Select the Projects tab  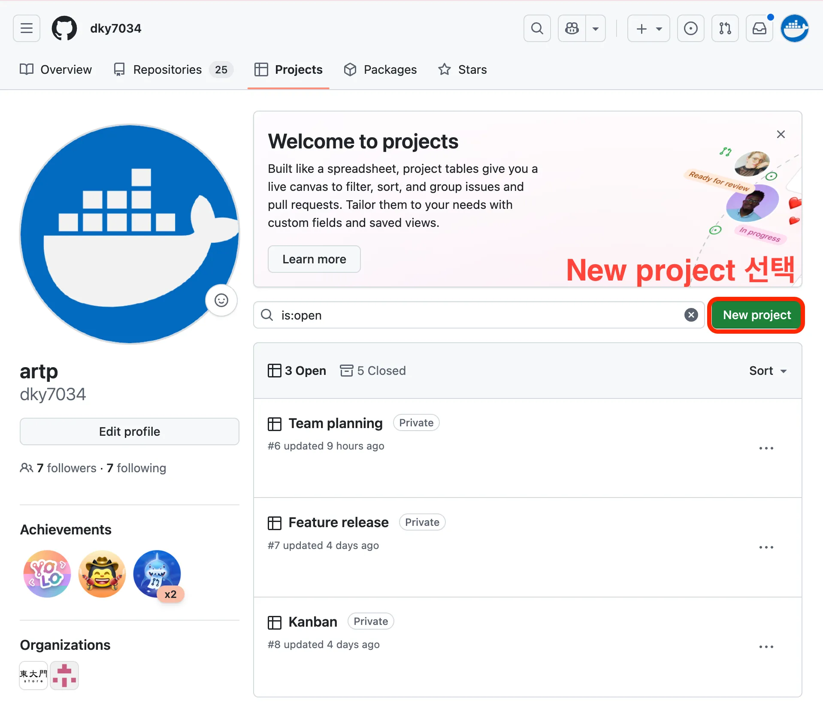[288, 69]
